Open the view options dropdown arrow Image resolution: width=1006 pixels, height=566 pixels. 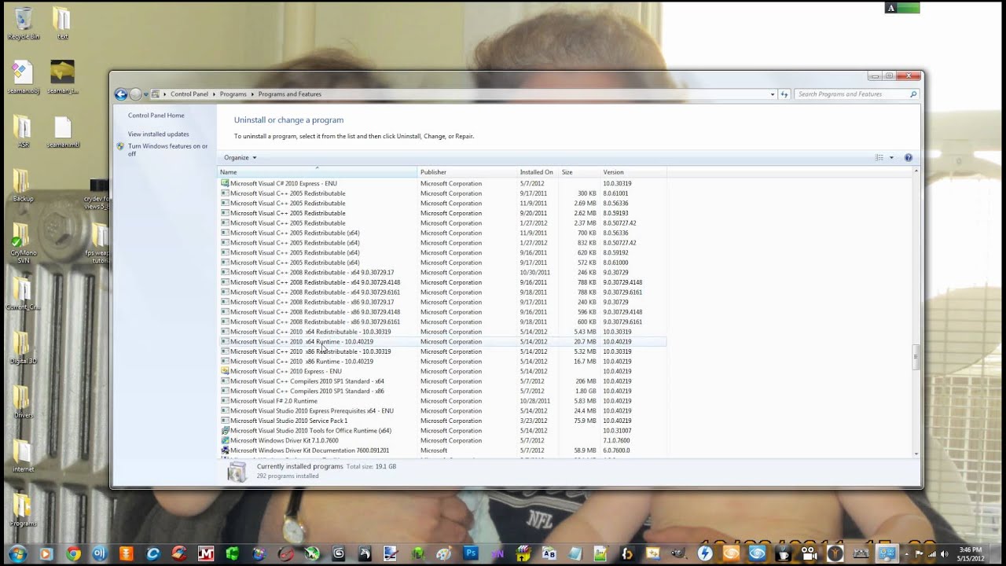click(891, 158)
